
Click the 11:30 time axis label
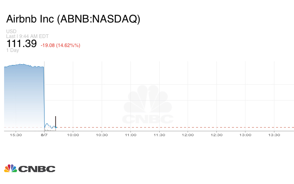(159, 135)
